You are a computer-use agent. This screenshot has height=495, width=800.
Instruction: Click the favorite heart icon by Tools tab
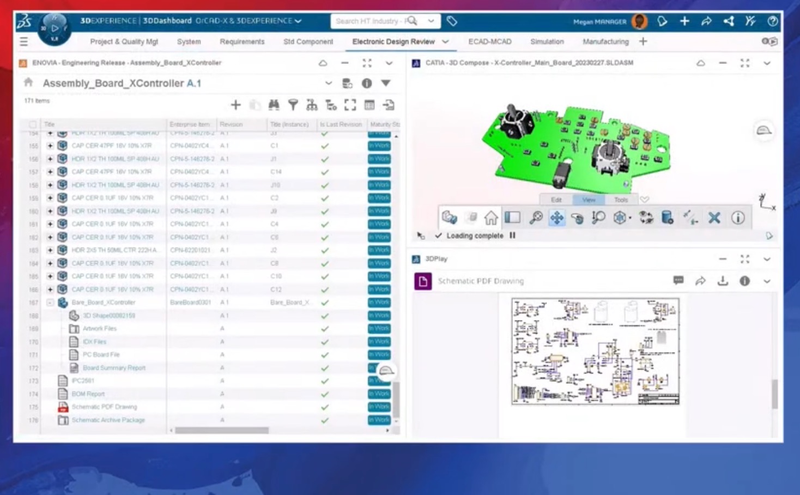(x=645, y=200)
